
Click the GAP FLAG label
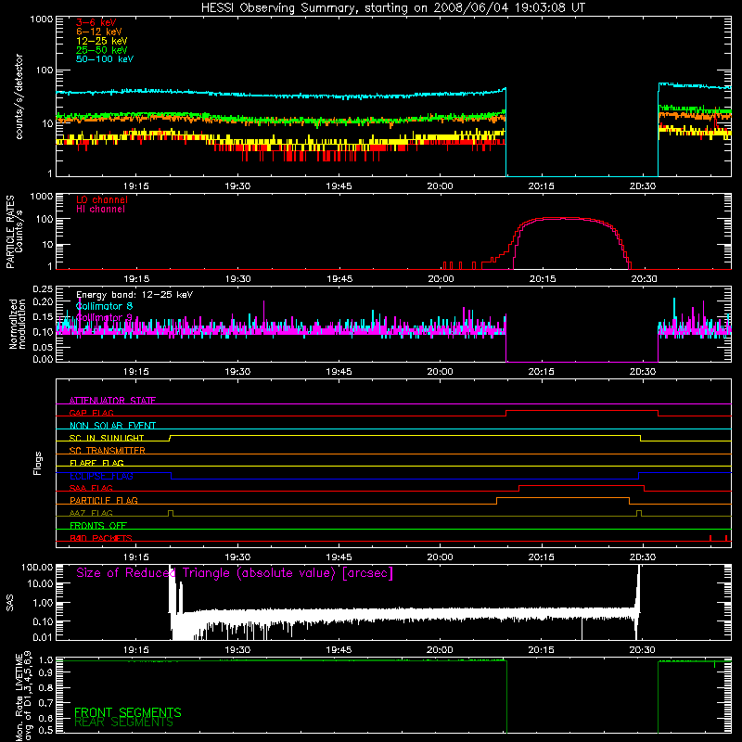pyautogui.click(x=91, y=413)
